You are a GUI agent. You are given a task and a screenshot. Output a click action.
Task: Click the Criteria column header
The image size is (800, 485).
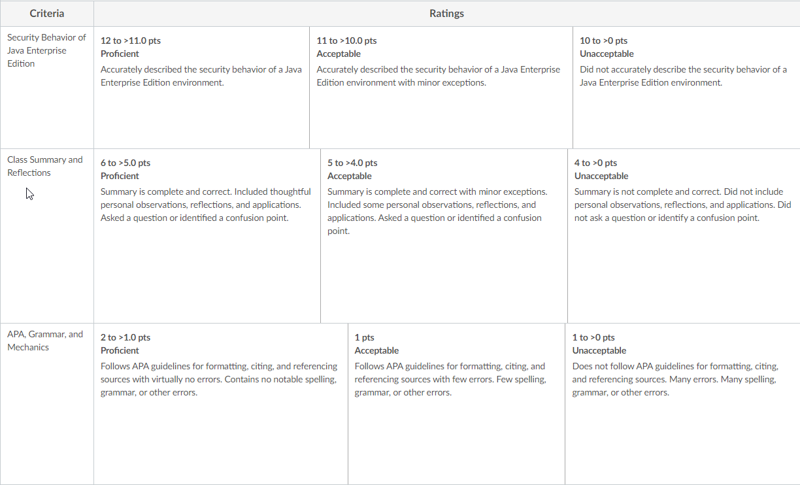coord(47,14)
